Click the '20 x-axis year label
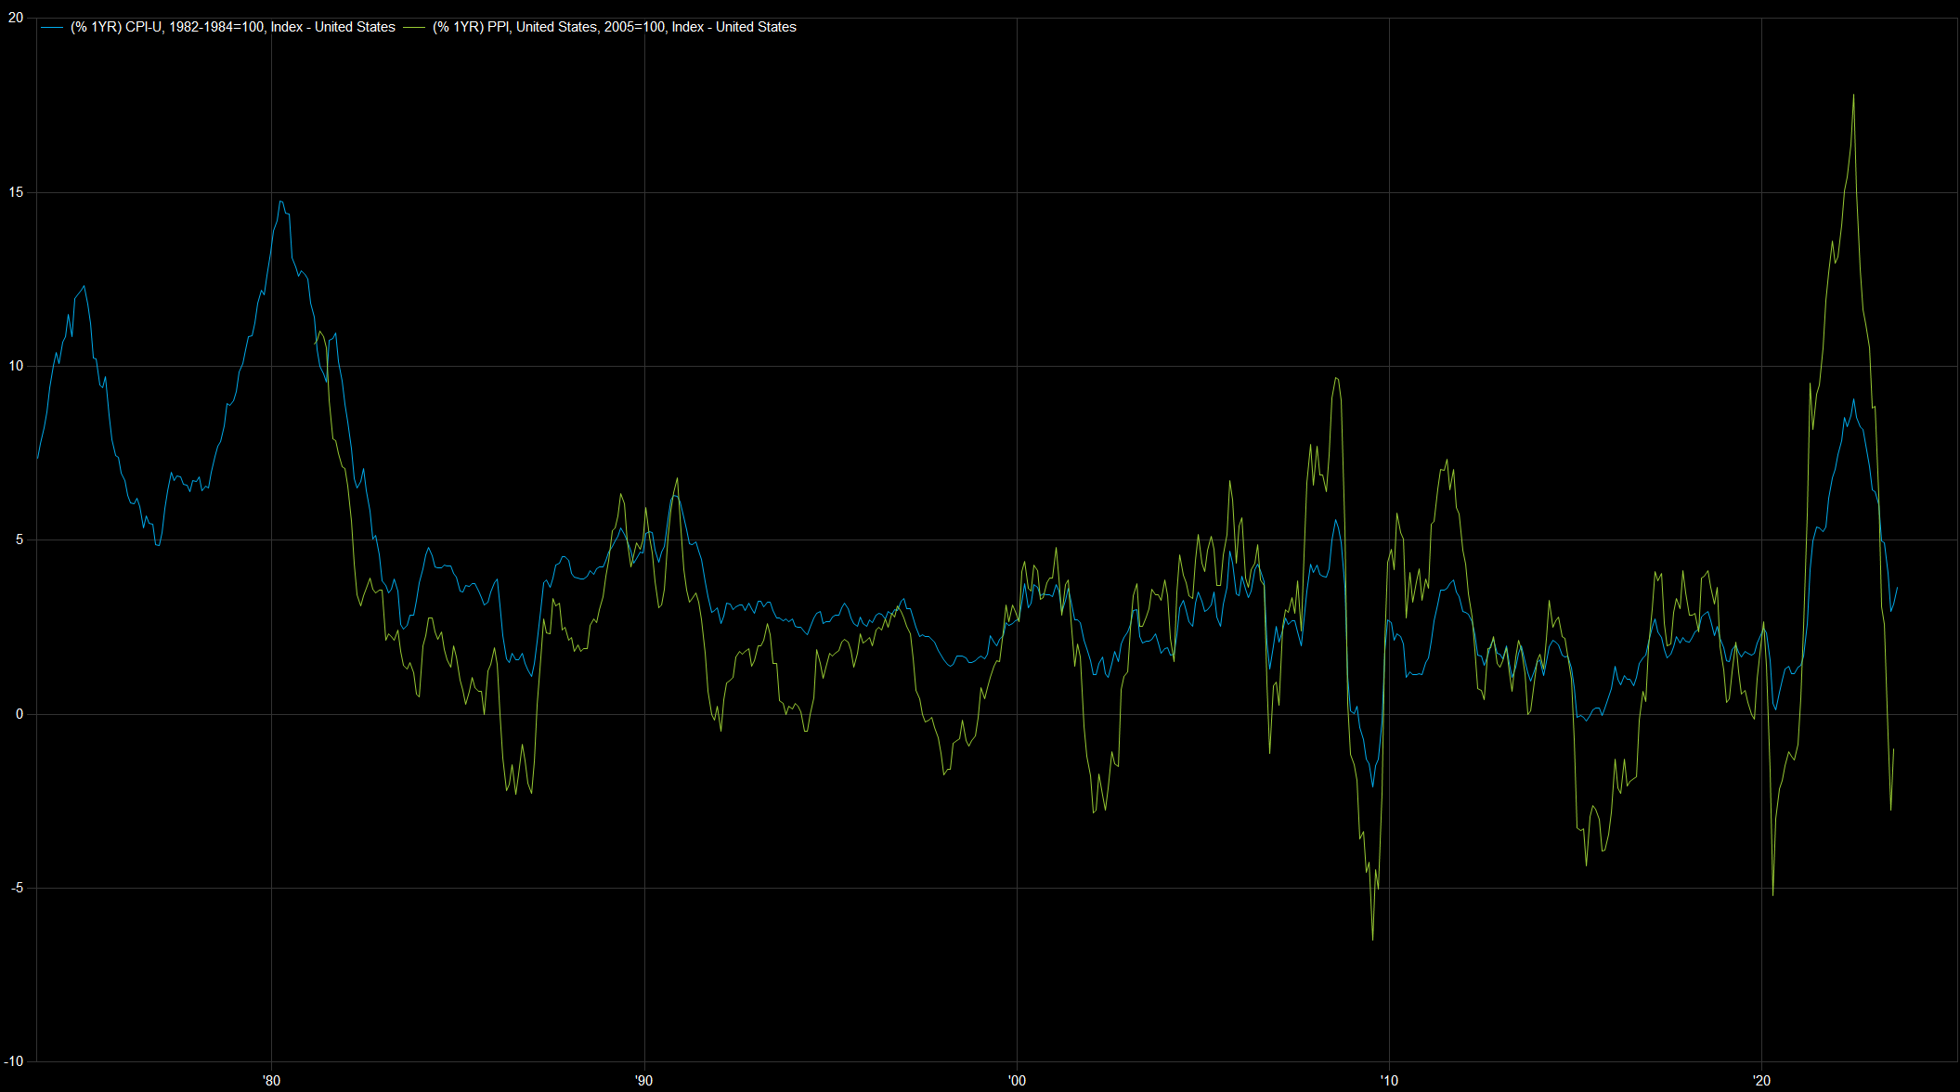 click(1761, 1080)
